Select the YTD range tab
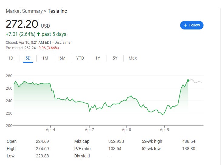 80,58
